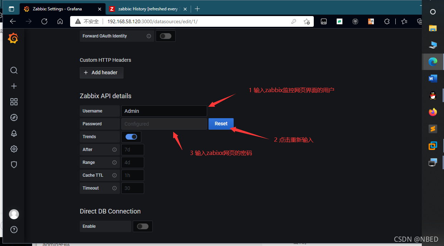Open the Explore compass icon
Screen dimensions: 444x246
coord(14,117)
